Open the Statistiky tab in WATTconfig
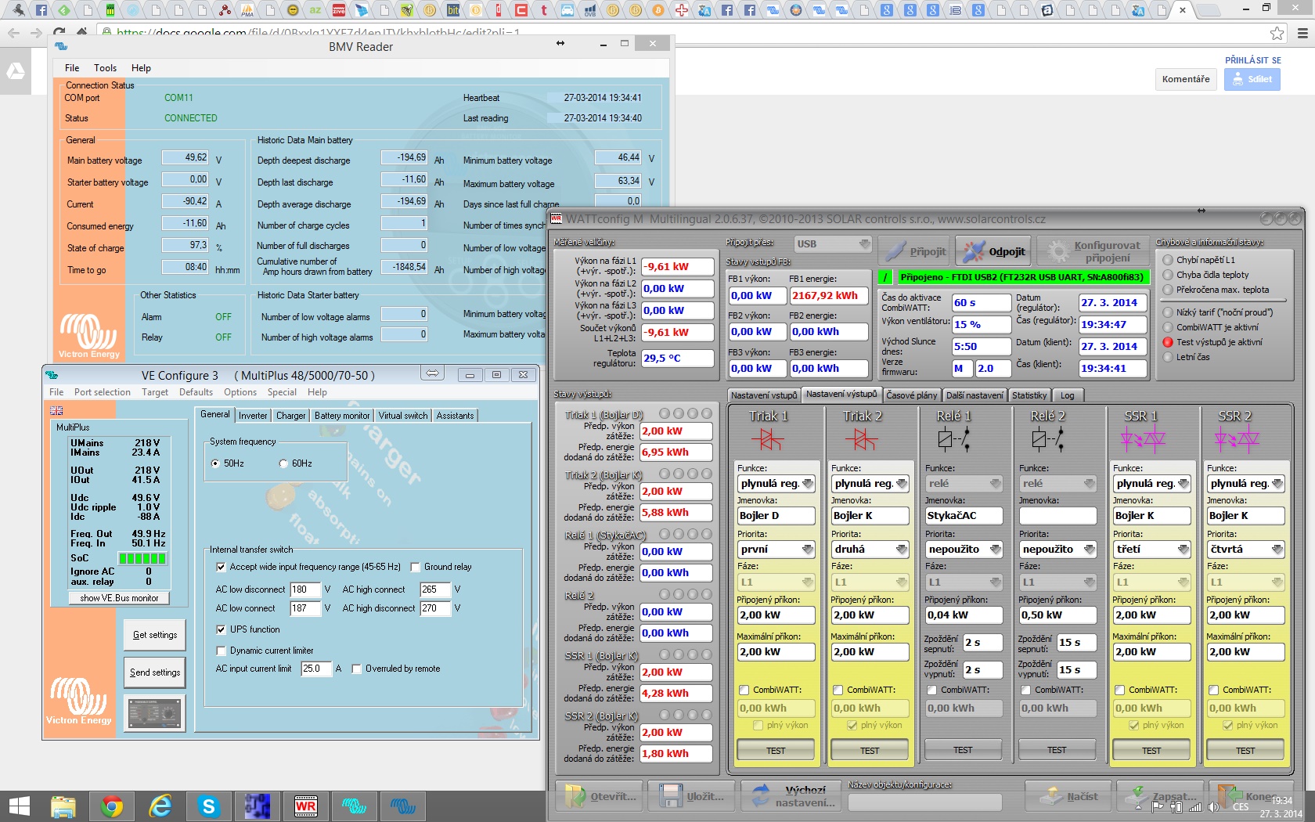 coord(1029,395)
